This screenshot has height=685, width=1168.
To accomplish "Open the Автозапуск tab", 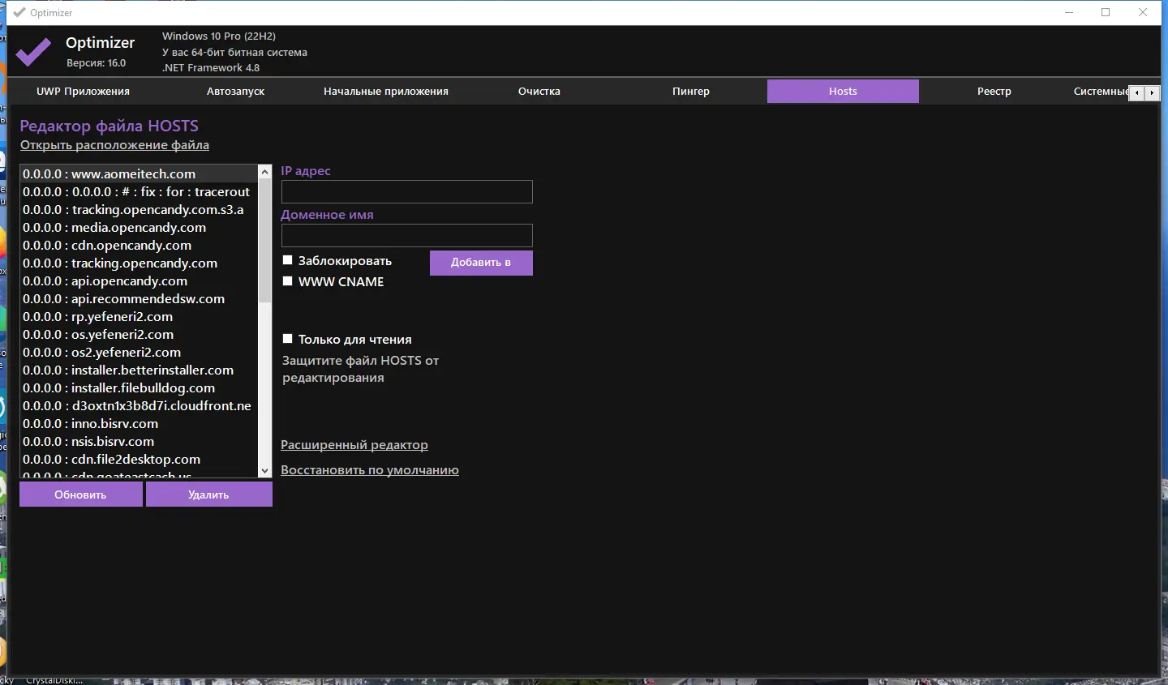I will (x=235, y=92).
